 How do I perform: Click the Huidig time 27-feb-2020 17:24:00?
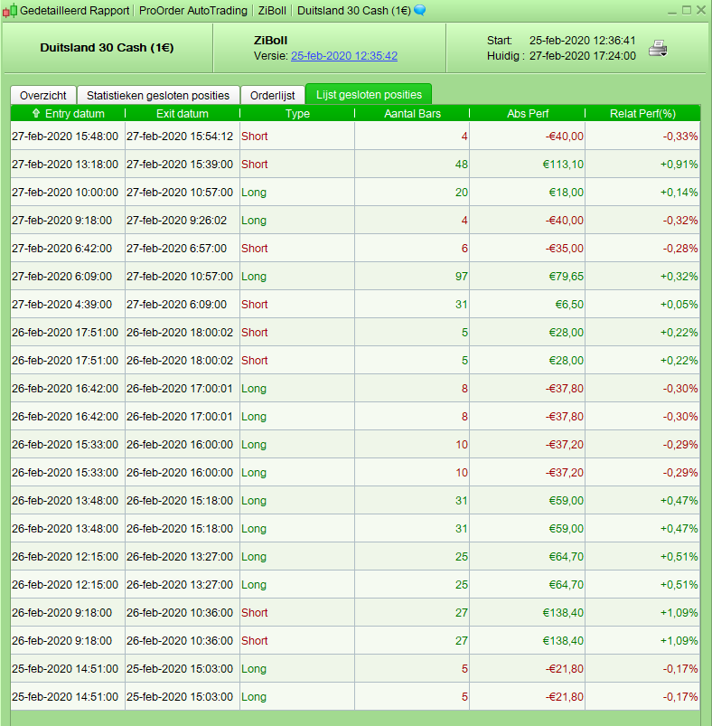[583, 56]
